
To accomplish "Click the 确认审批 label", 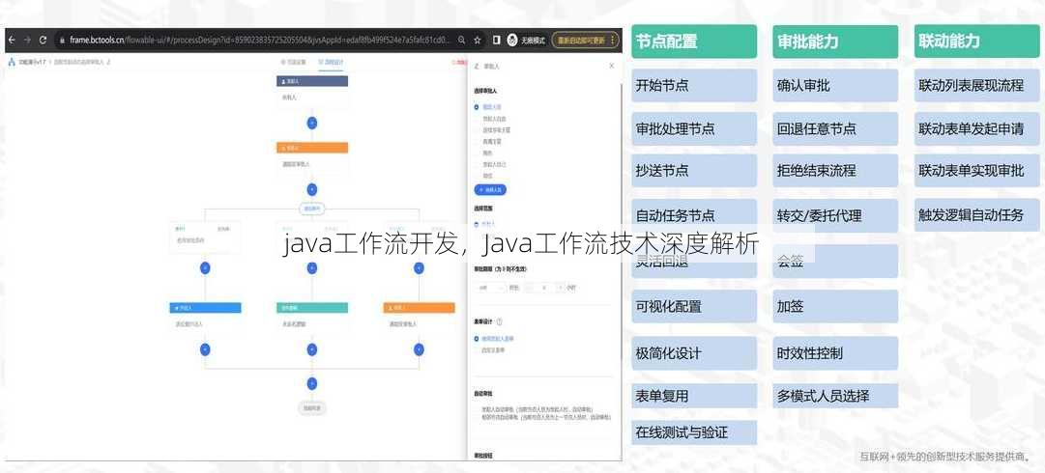I will (803, 86).
